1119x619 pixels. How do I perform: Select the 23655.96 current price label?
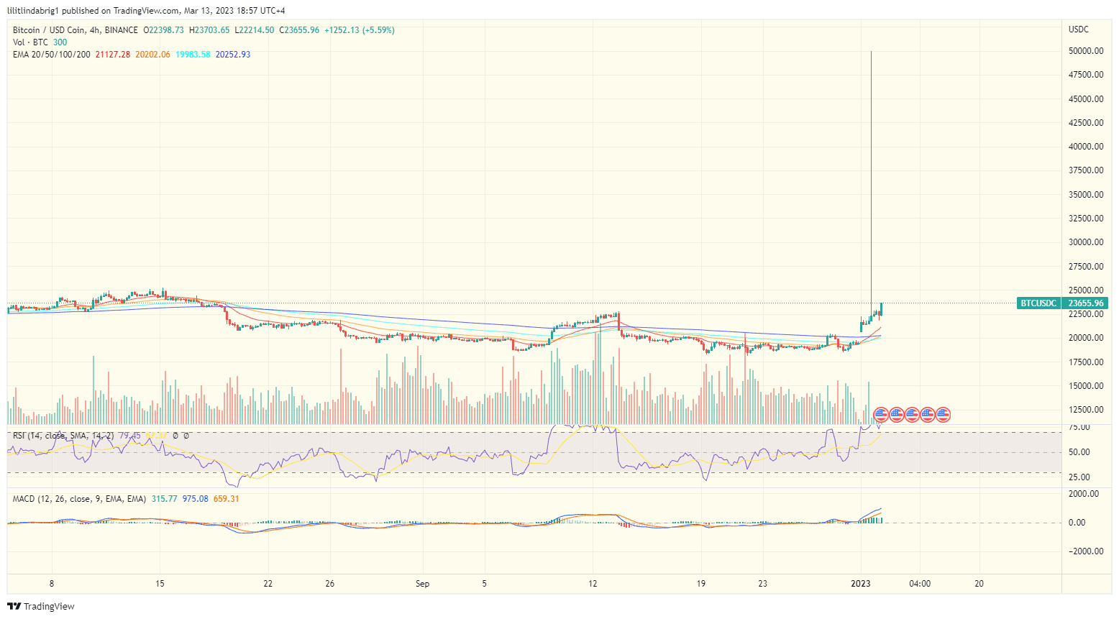point(1085,303)
